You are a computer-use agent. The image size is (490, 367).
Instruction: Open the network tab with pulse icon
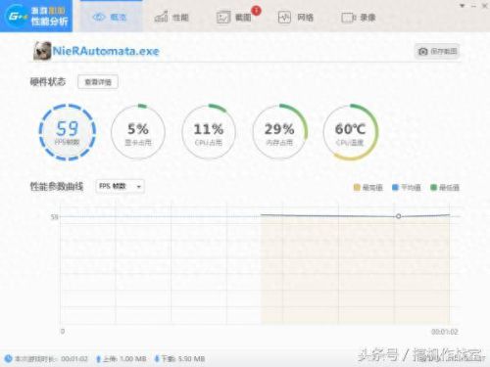(x=296, y=17)
